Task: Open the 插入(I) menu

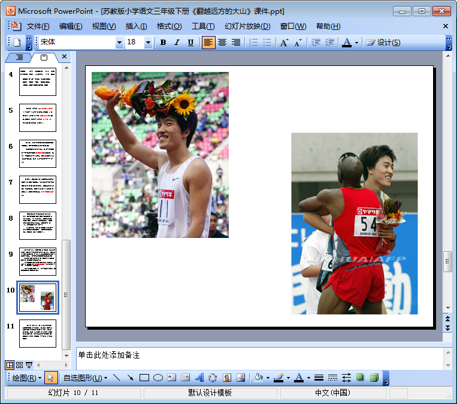Action: [x=136, y=26]
